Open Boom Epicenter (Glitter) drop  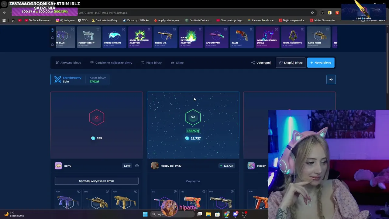(140, 37)
